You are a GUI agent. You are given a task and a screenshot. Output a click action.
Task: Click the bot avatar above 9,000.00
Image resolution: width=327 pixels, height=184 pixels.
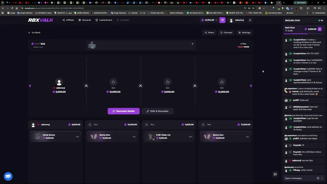tap(168, 82)
